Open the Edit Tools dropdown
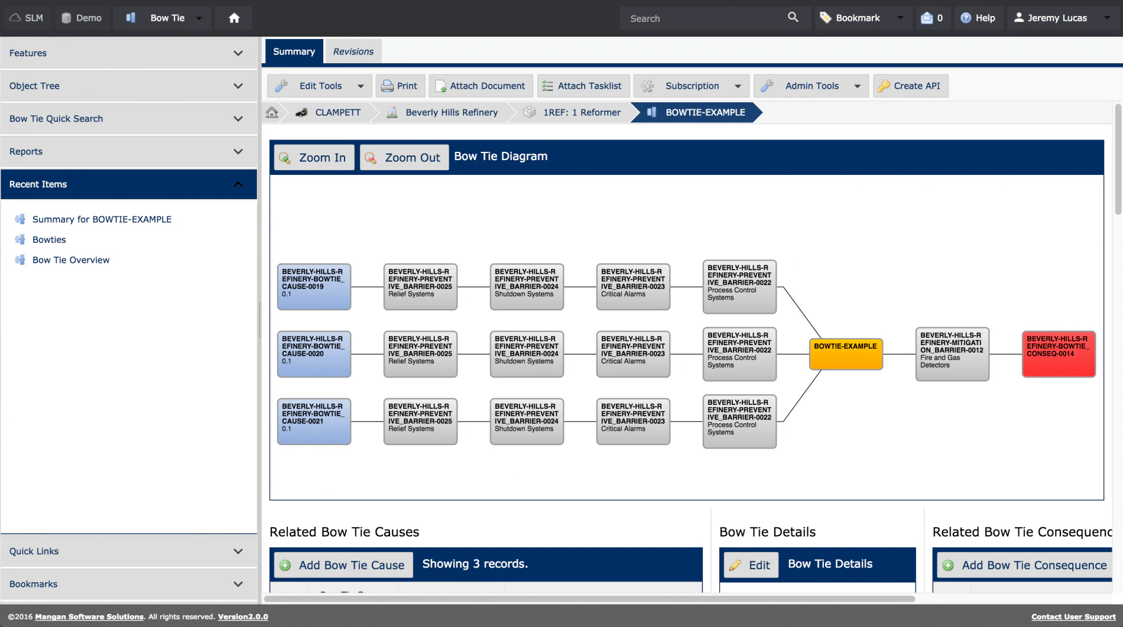The image size is (1123, 627). (x=361, y=86)
